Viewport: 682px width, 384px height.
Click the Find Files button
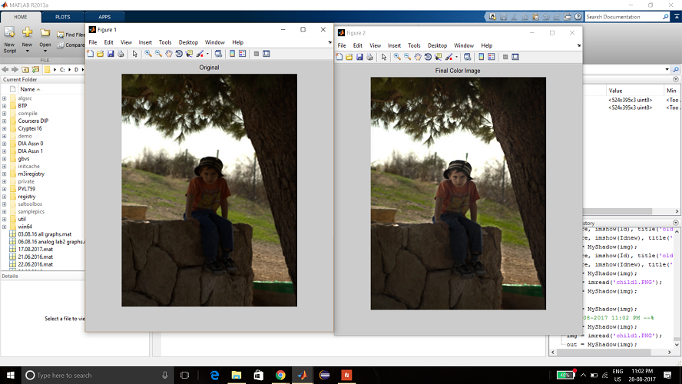tap(71, 35)
